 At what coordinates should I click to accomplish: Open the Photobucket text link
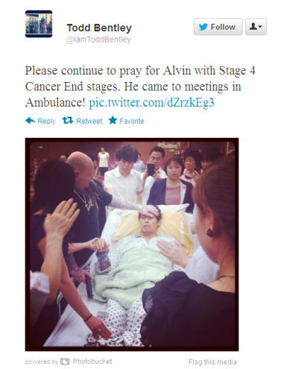(x=92, y=362)
